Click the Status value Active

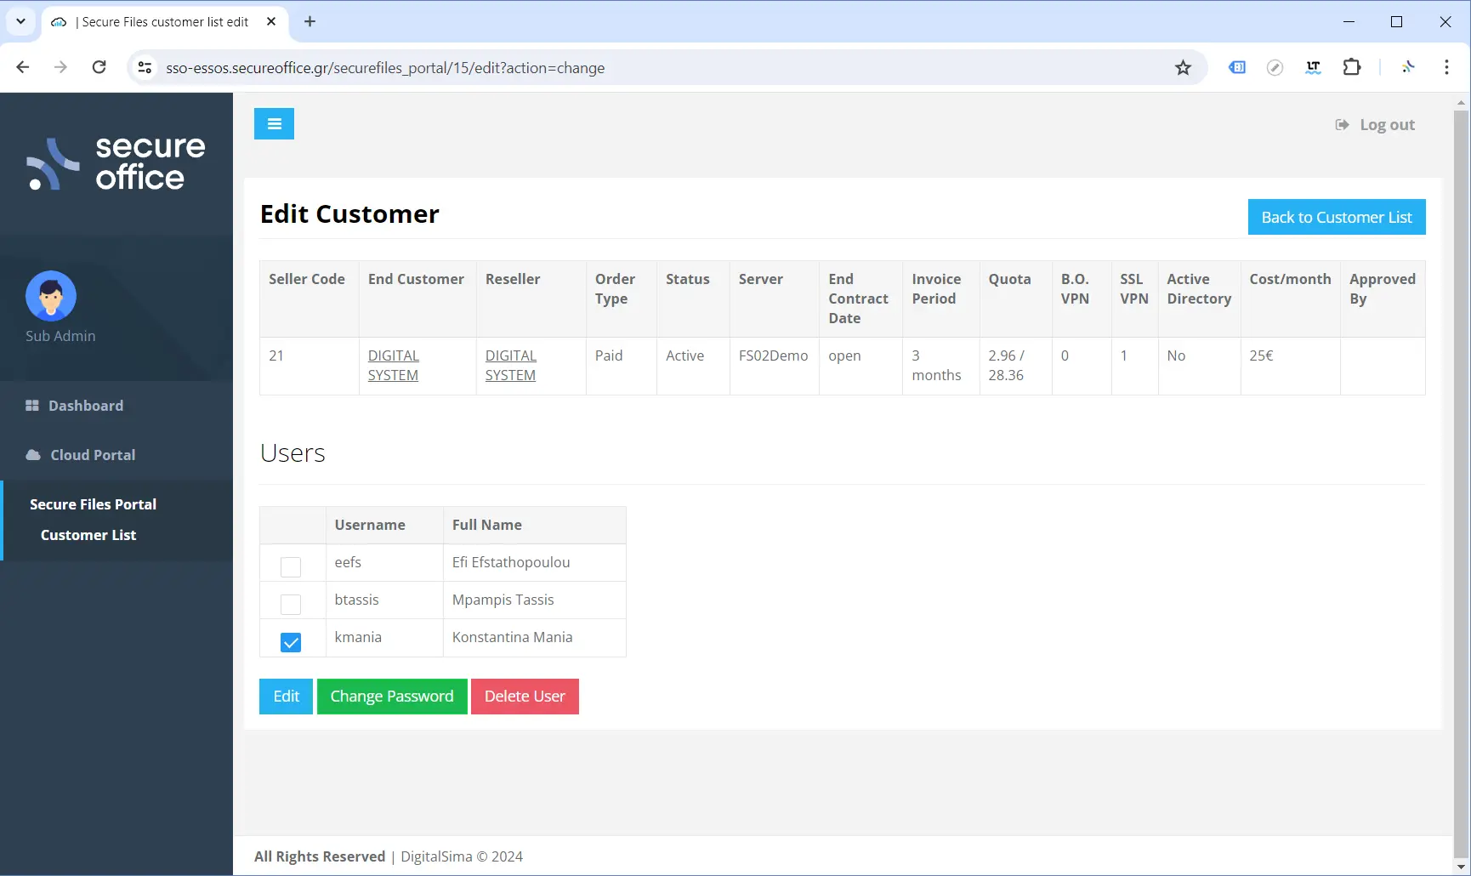684,356
